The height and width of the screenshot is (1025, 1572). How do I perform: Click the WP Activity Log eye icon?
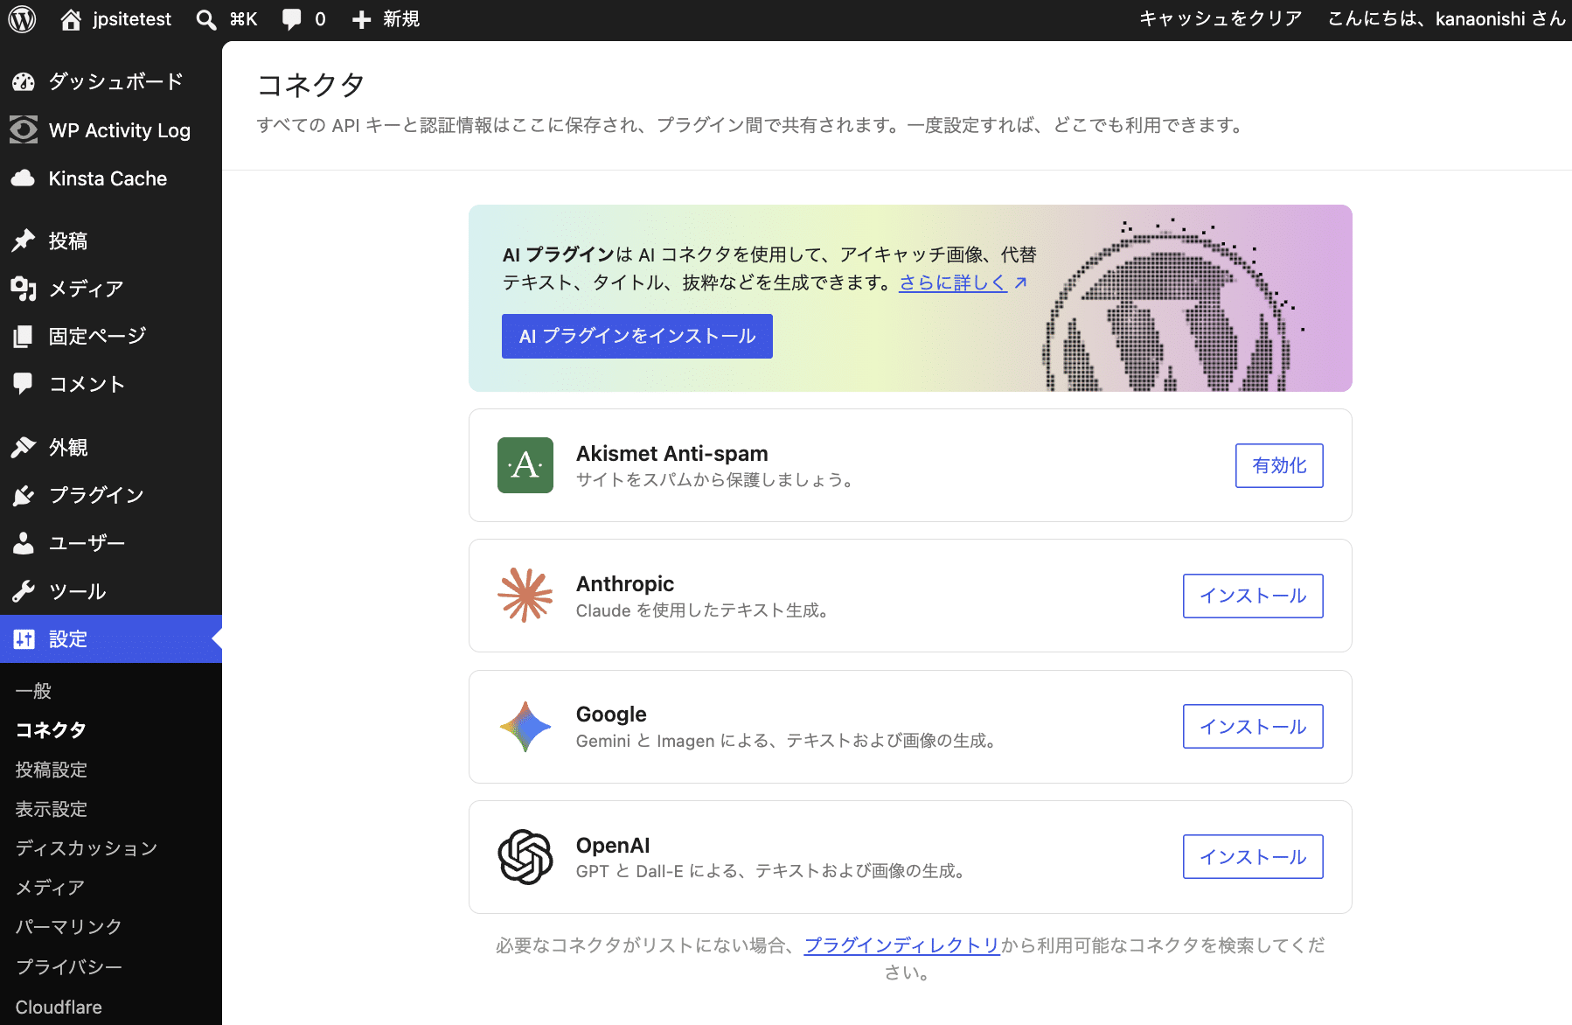[24, 130]
